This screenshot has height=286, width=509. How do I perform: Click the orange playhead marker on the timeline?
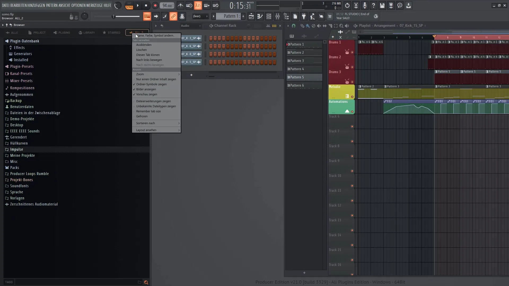[x=434, y=37]
